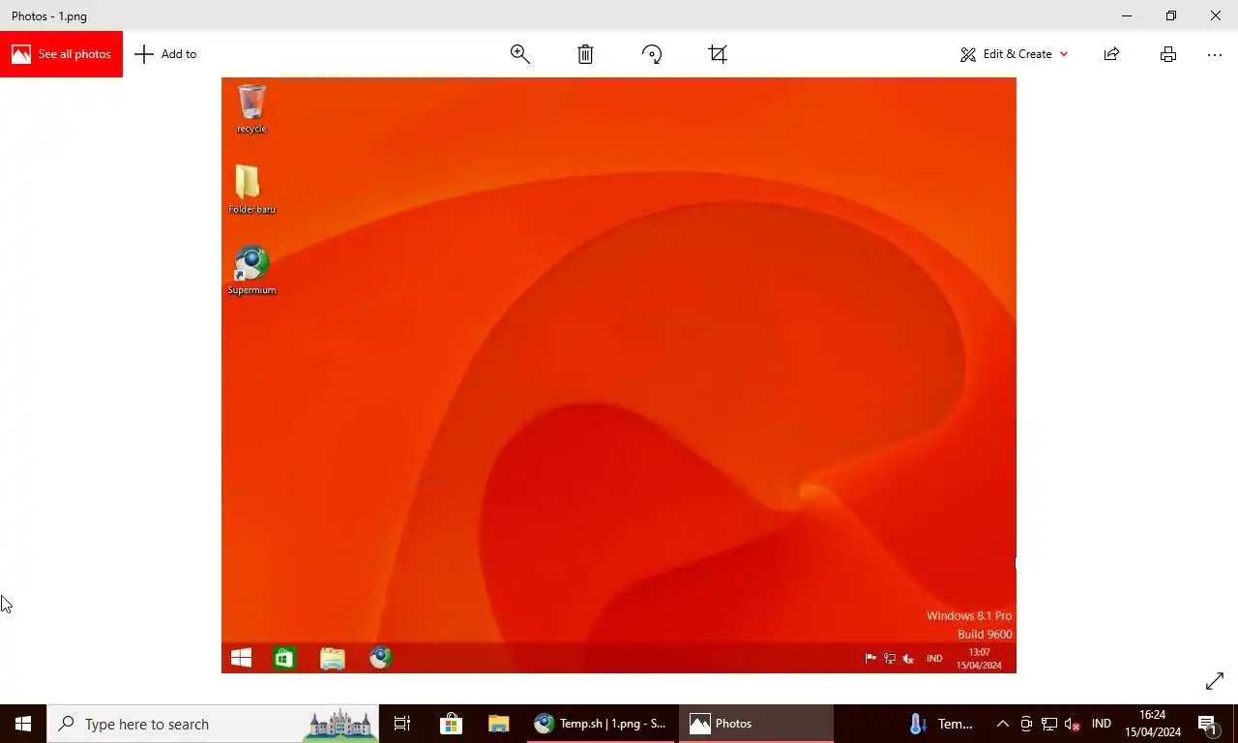The height and width of the screenshot is (743, 1238).
Task: Click the See all photos button
Action: (x=61, y=54)
